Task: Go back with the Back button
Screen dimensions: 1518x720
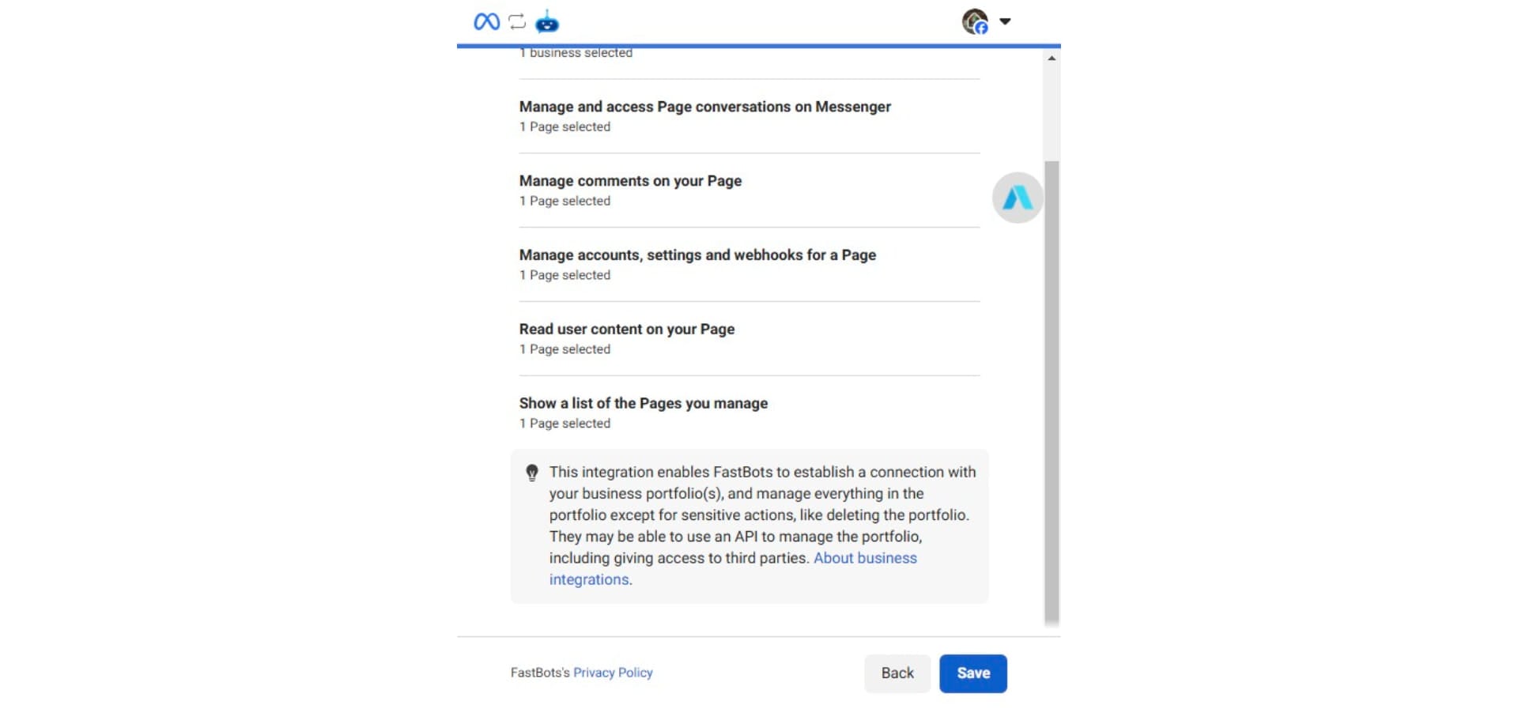Action: [897, 673]
